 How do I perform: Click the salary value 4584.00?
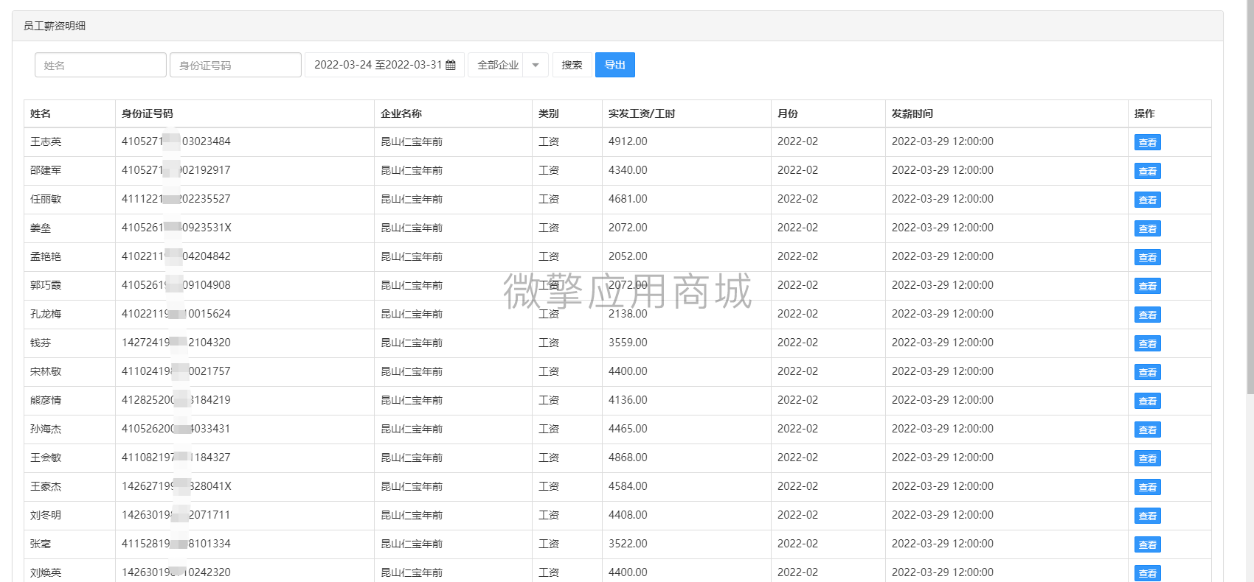(628, 486)
